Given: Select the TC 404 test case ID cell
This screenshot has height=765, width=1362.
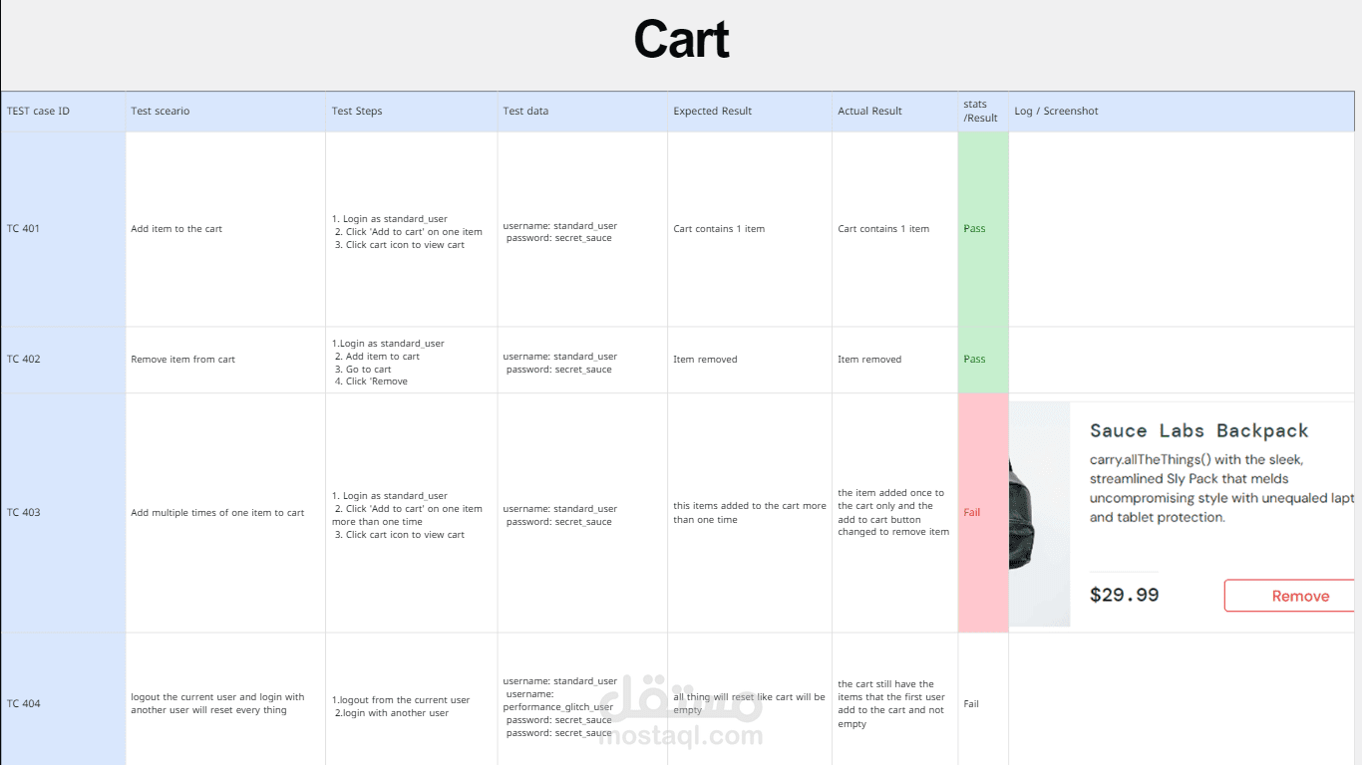Looking at the screenshot, I should (64, 699).
